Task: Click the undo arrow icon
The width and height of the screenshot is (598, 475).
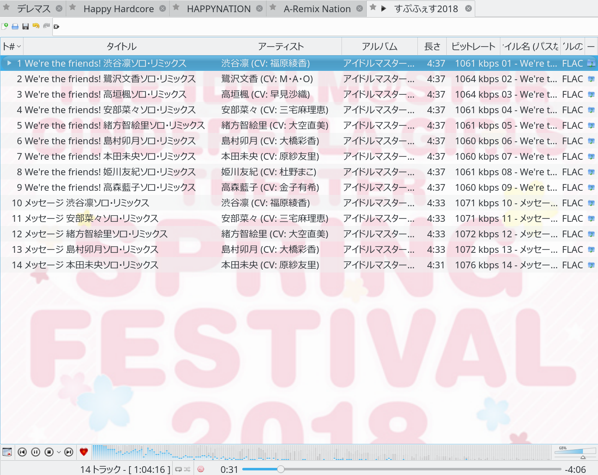Action: tap(36, 26)
